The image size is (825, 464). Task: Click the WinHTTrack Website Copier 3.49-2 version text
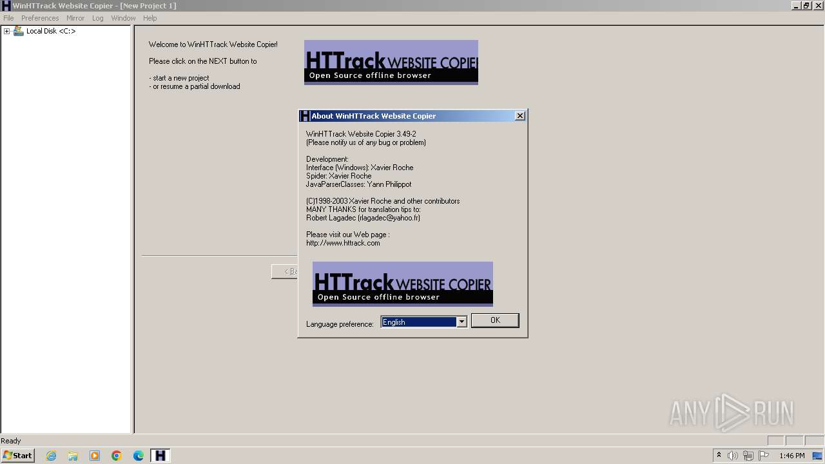(x=361, y=134)
